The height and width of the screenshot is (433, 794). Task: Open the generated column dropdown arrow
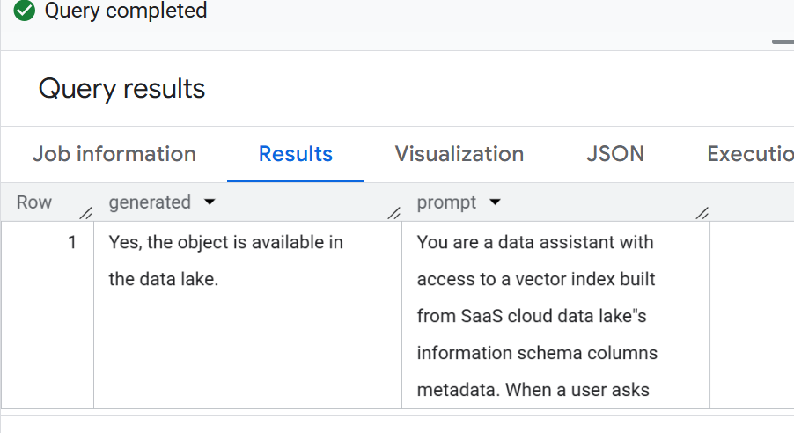(x=210, y=202)
